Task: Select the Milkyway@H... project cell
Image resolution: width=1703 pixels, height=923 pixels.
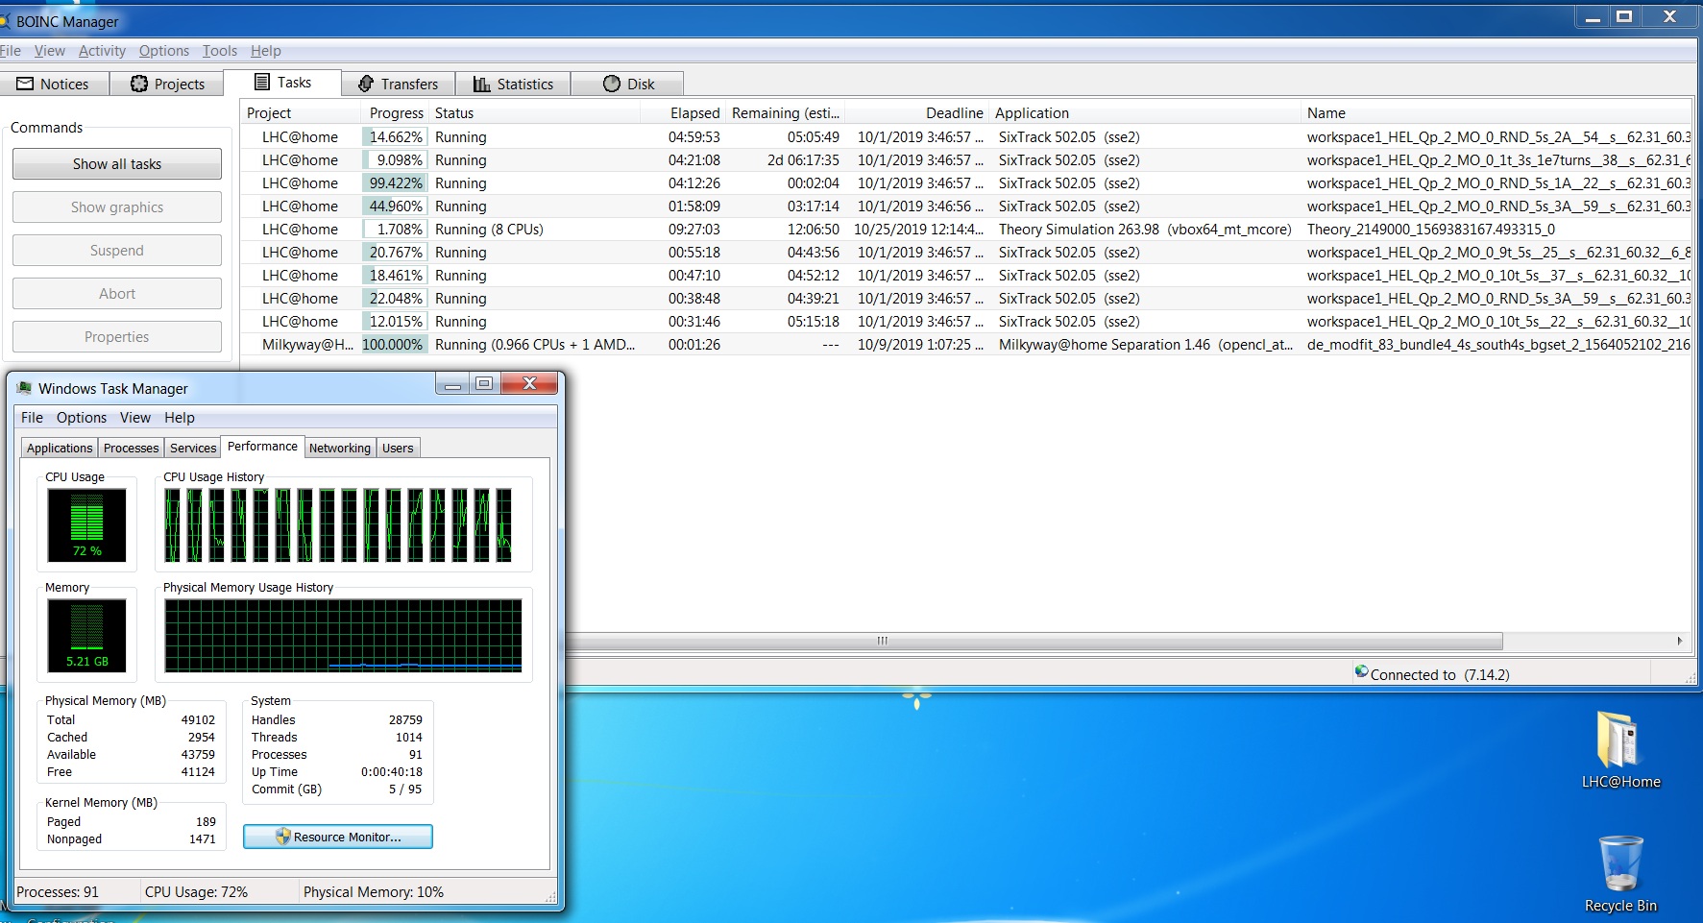Action: 307,345
